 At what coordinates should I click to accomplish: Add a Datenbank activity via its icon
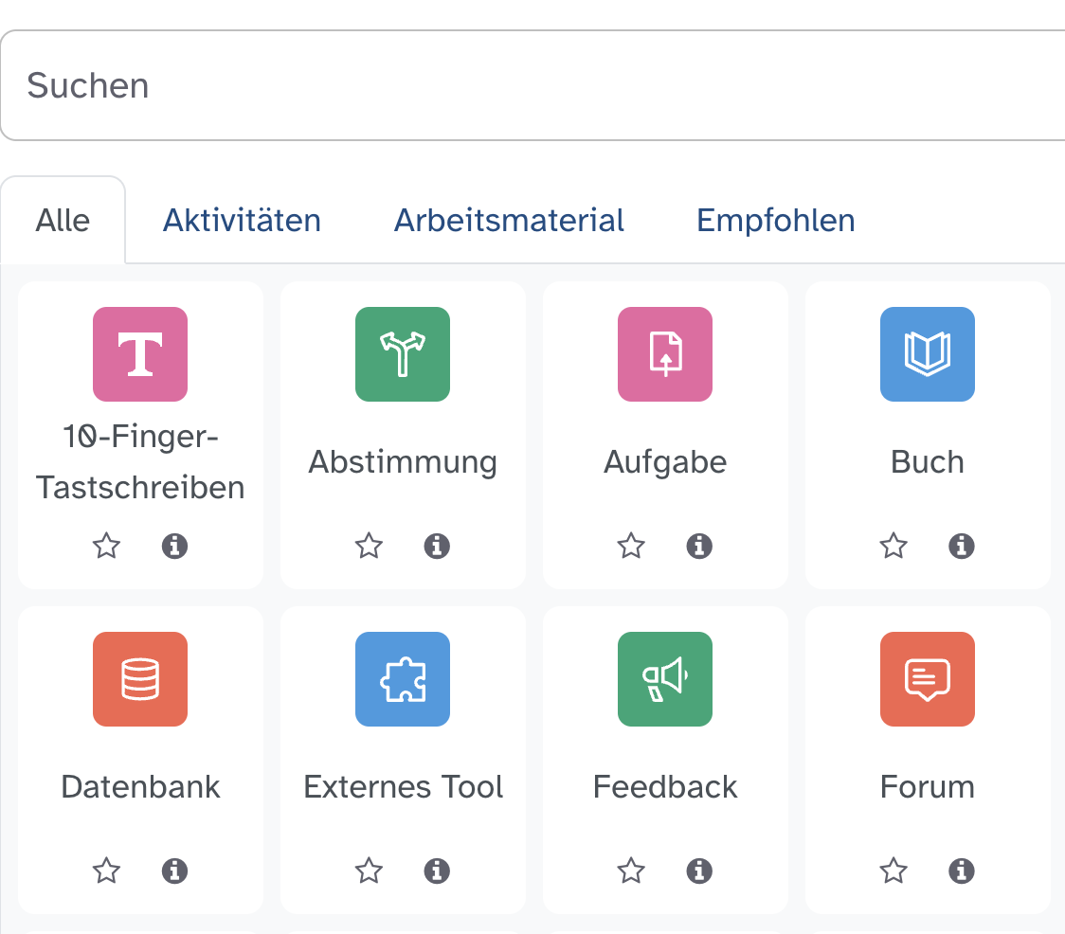tap(140, 679)
